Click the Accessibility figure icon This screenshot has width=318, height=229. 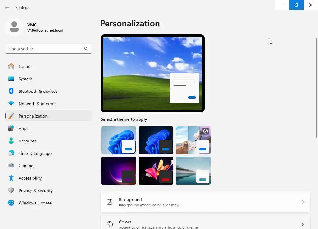tap(11, 178)
